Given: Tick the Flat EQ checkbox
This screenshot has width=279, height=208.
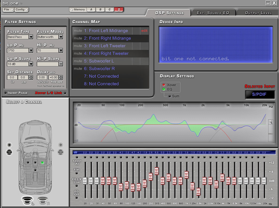Looking at the screenshot, I should [x=77, y=173].
